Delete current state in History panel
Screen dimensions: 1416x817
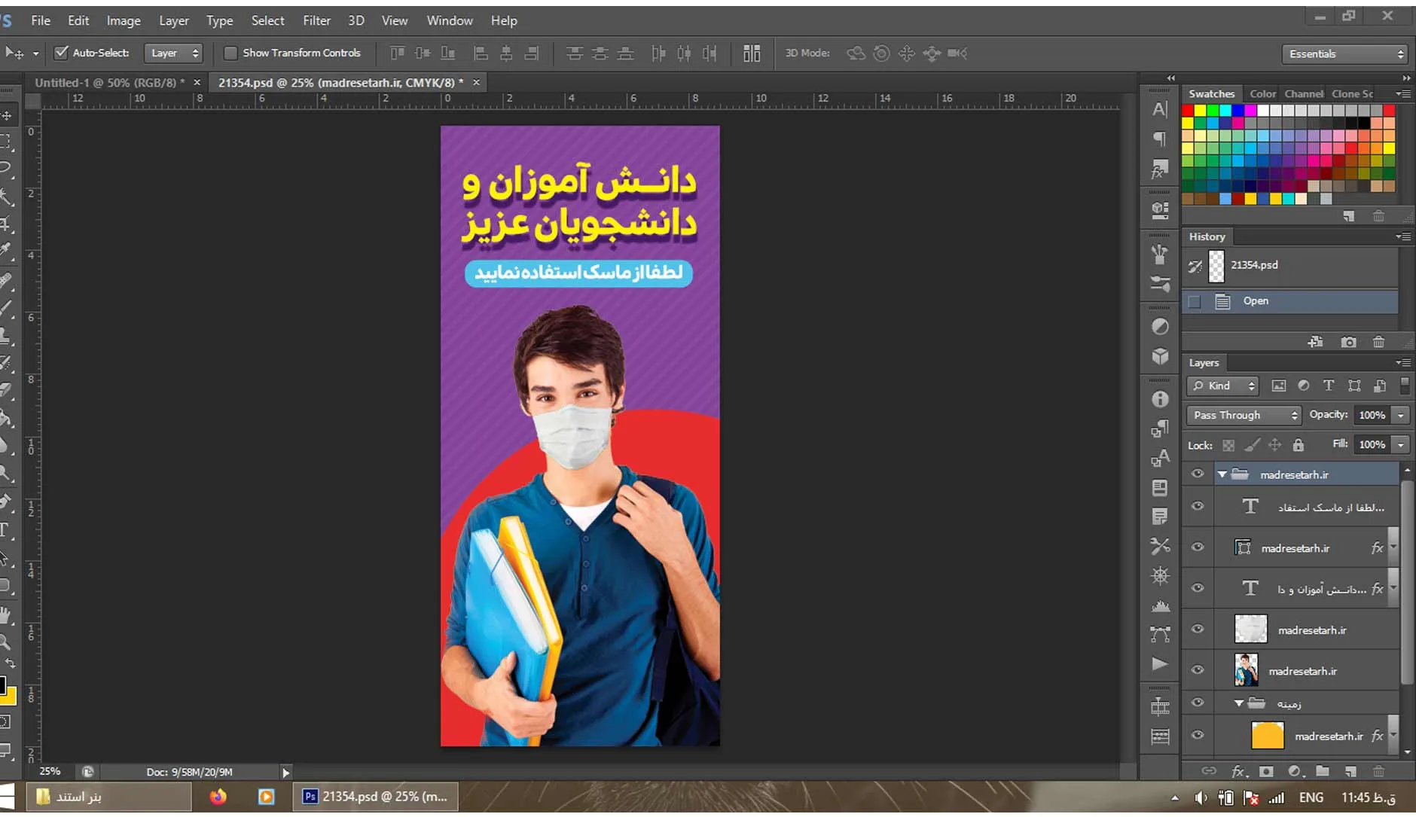coord(1378,342)
